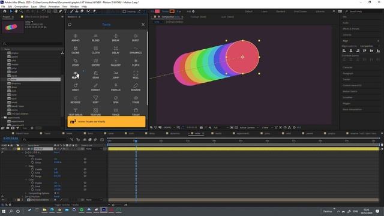The height and width of the screenshot is (216, 384).
Task: Open the Stroke color swatch
Action: [172, 11]
